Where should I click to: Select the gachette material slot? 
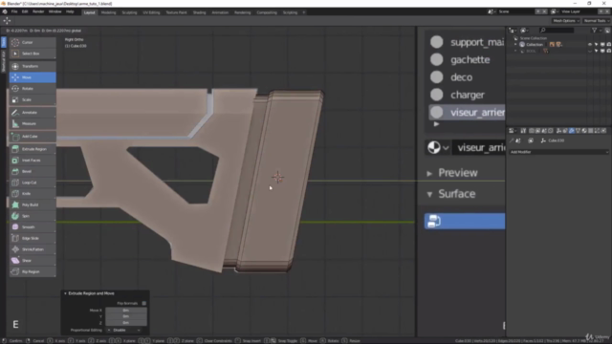[x=467, y=59]
